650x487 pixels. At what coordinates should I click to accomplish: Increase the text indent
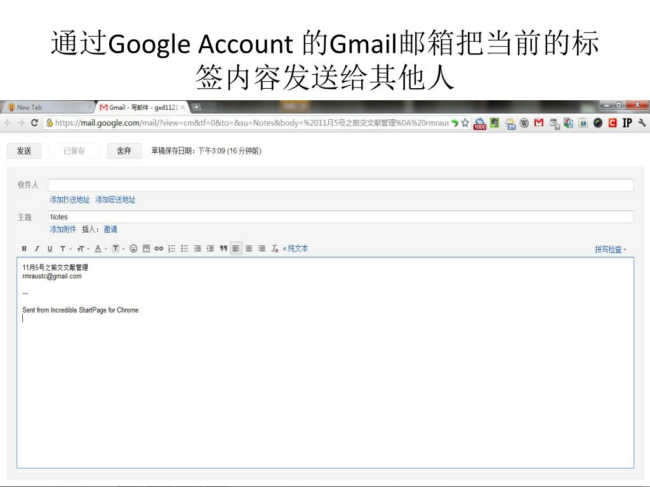click(210, 249)
